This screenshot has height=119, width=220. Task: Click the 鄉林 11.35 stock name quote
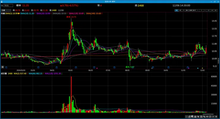(x=23, y=5)
